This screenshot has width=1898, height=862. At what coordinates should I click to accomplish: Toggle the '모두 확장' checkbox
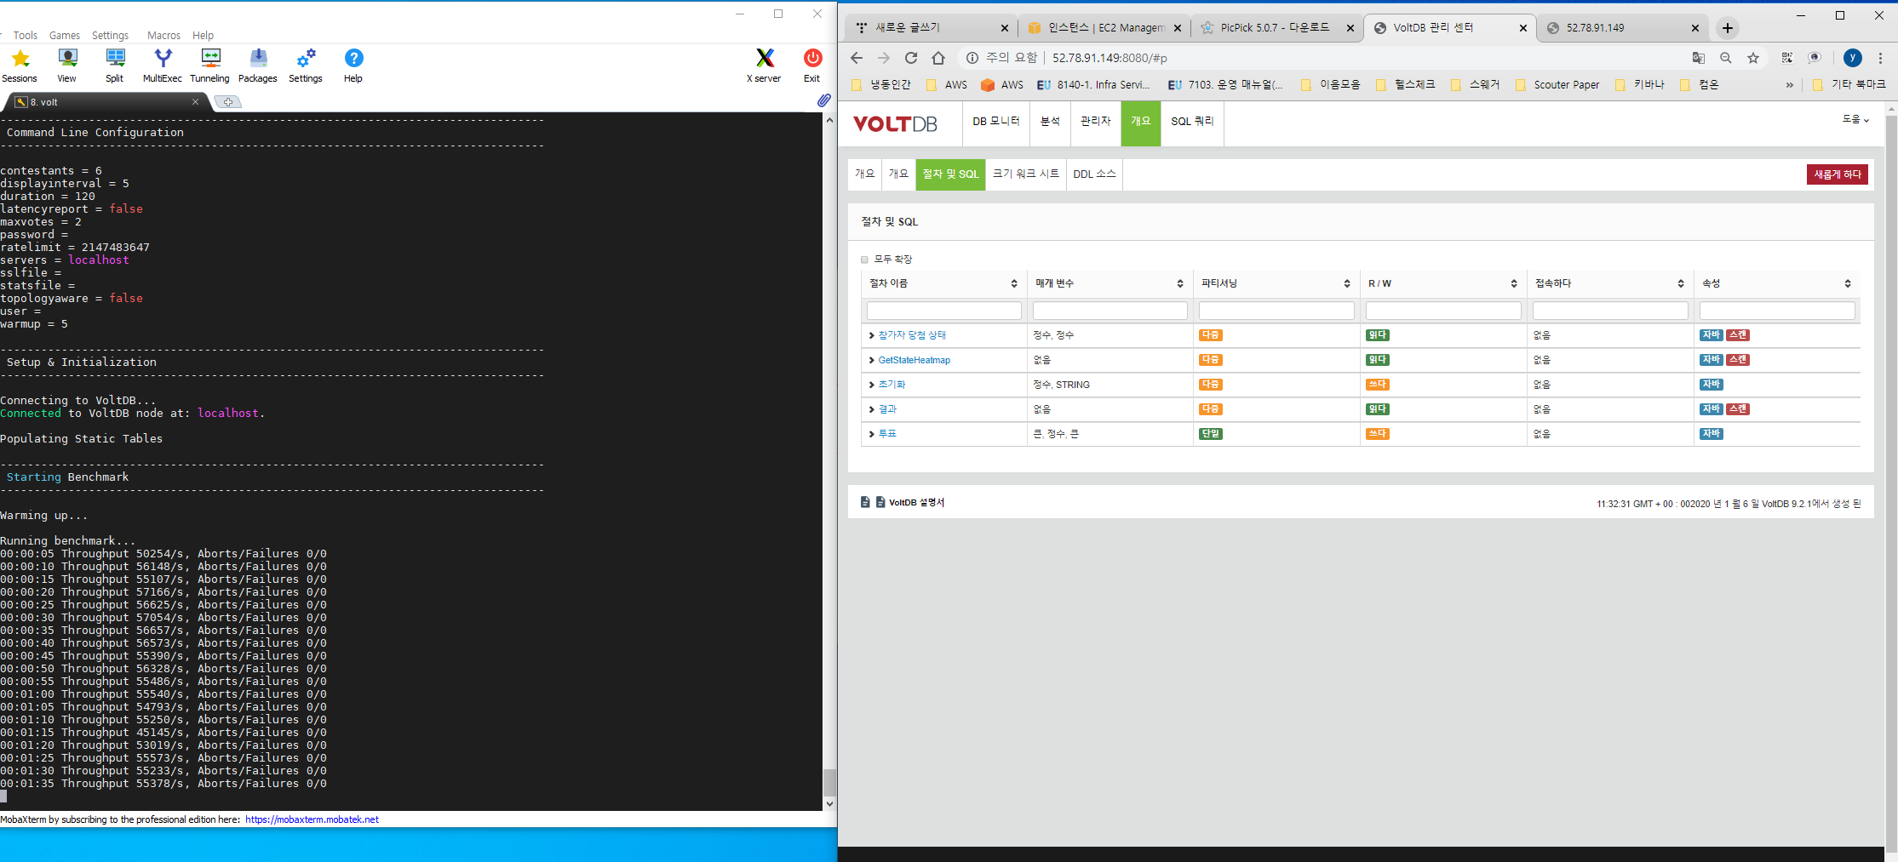coord(864,260)
